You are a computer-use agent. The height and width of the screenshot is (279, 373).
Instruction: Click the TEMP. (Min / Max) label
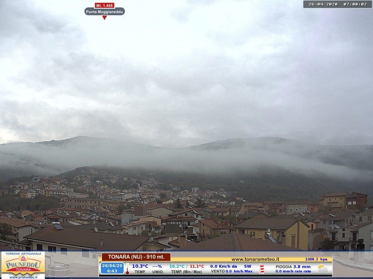[186, 272]
